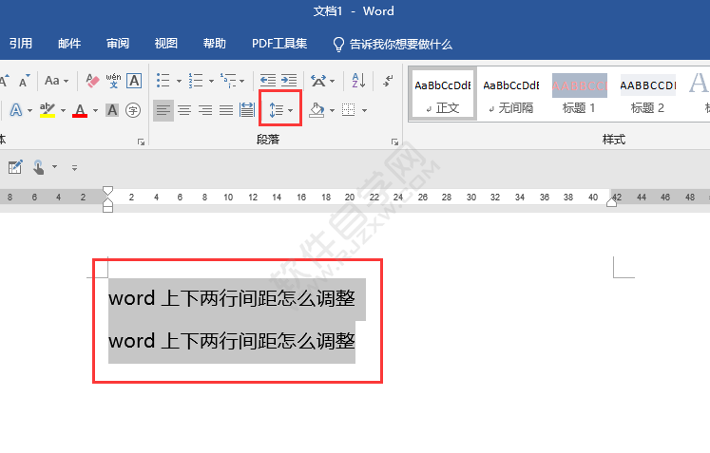Image resolution: width=710 pixels, height=453 pixels.
Task: Click the second selected line of document text
Action: (232, 341)
